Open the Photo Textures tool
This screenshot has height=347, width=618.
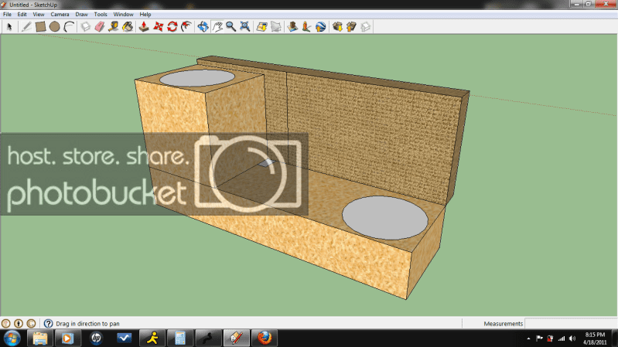(x=306, y=27)
